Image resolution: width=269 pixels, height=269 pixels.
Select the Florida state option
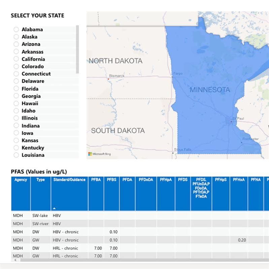(16, 89)
